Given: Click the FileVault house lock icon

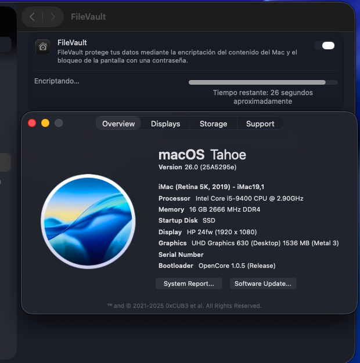Looking at the screenshot, I should click(x=43, y=47).
